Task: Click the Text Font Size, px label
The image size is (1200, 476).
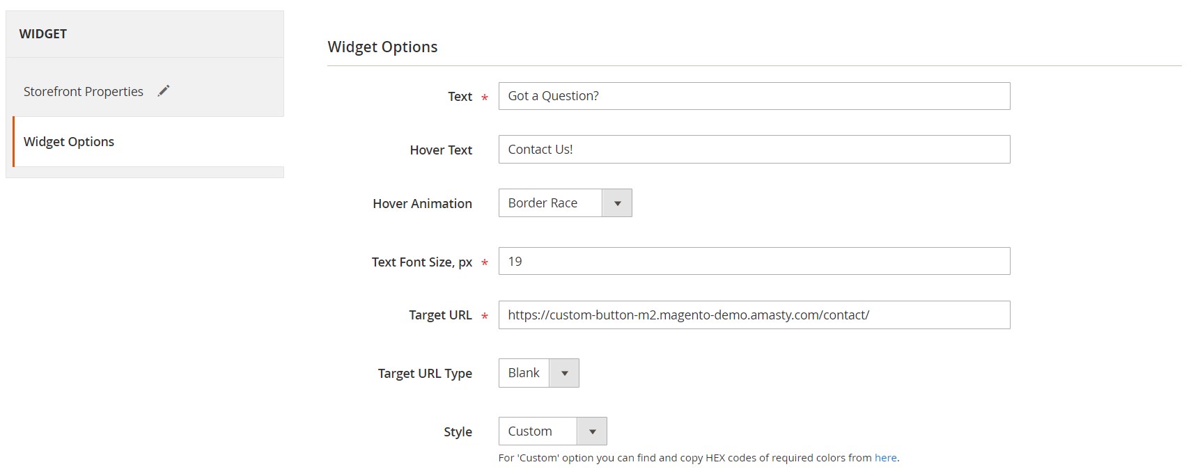Action: coord(421,262)
